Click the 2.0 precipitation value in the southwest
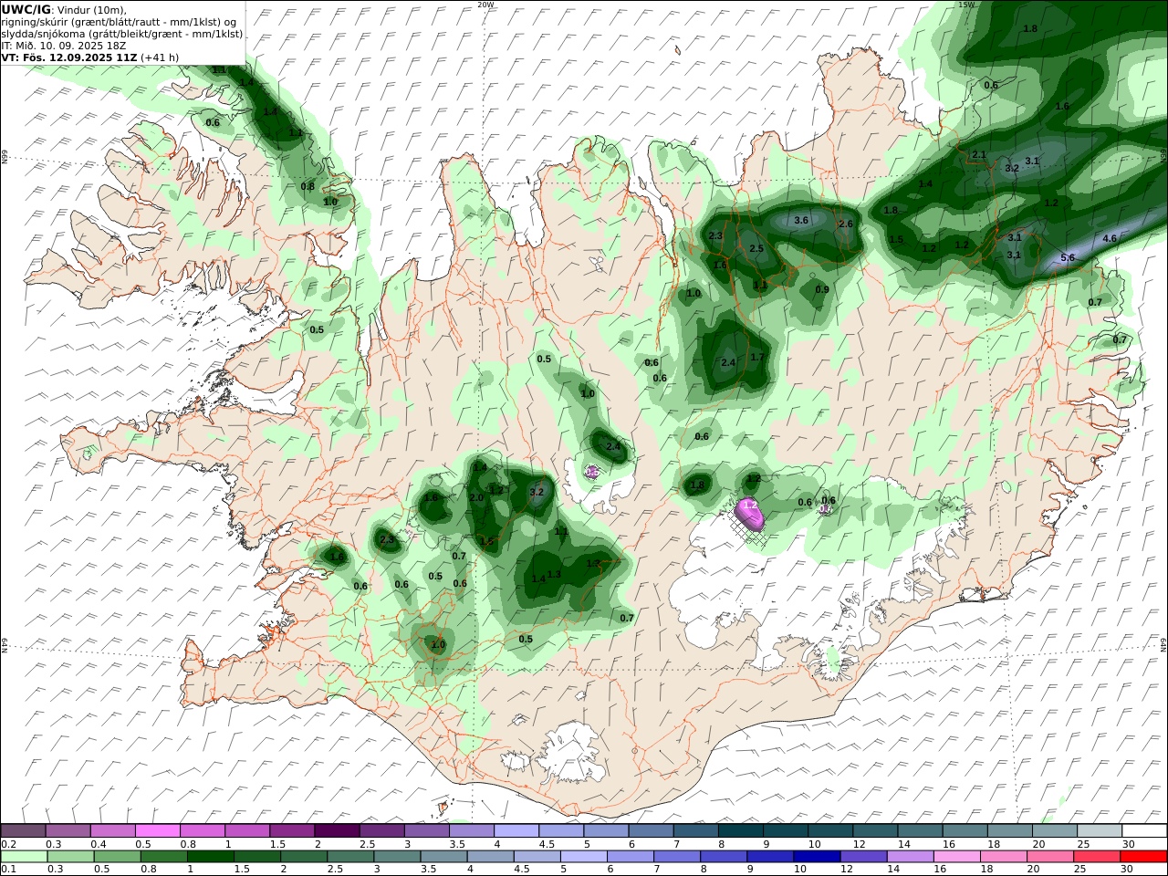 coord(476,497)
